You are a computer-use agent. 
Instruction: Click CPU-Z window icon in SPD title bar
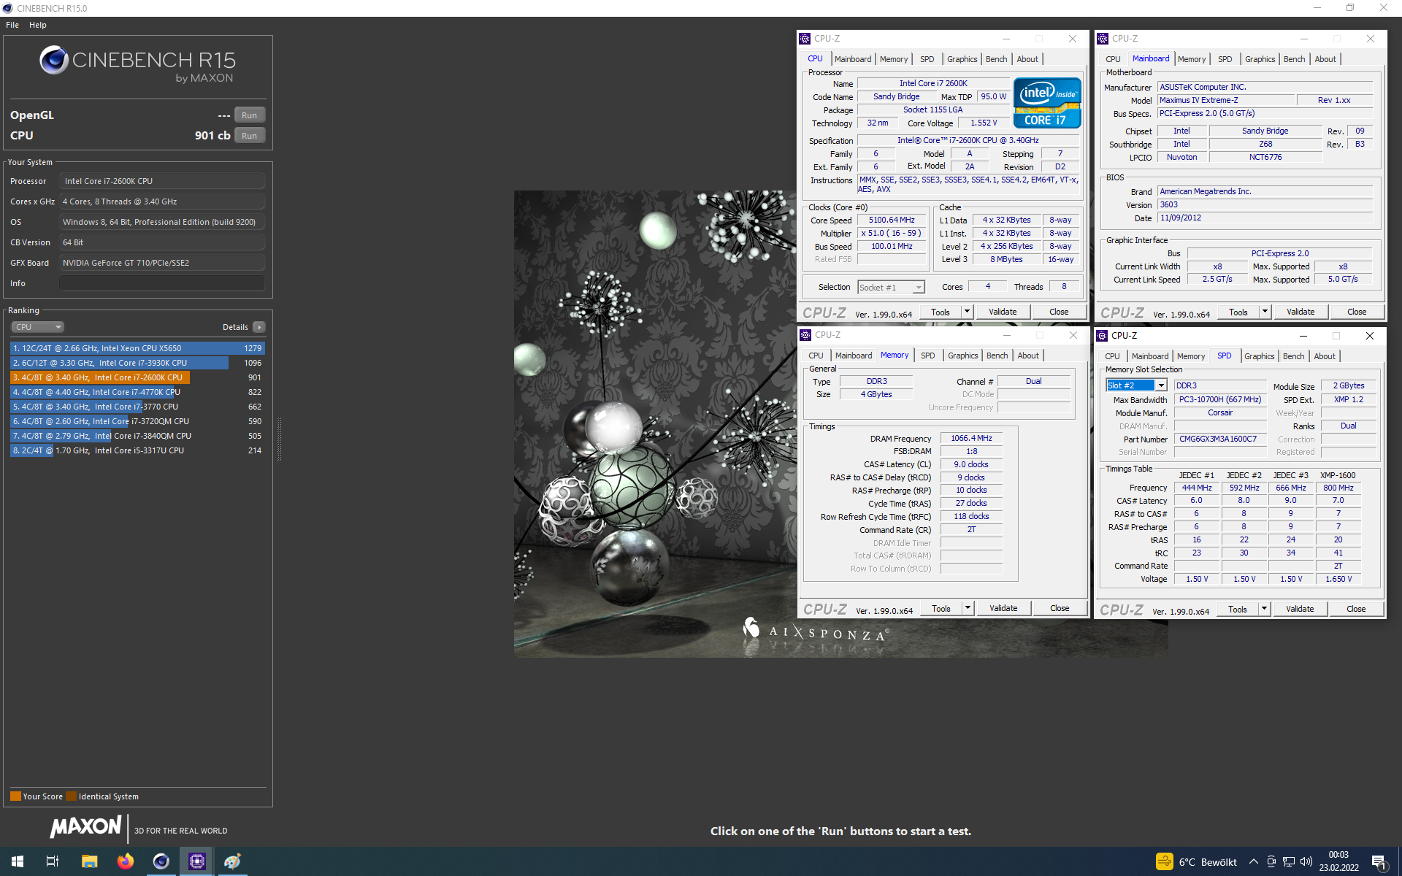tap(1103, 336)
